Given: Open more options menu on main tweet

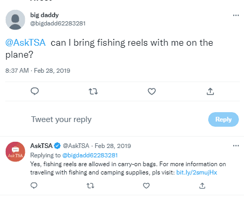Looking at the screenshot, I should click(236, 15).
